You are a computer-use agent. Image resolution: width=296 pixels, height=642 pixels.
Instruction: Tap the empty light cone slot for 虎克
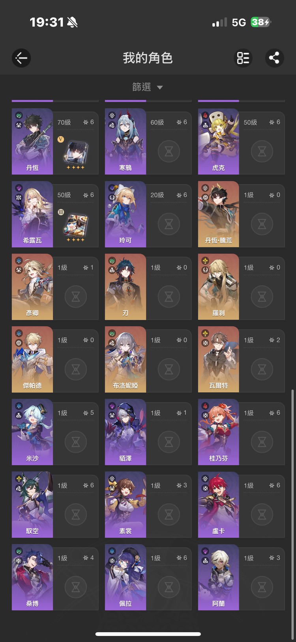[262, 151]
